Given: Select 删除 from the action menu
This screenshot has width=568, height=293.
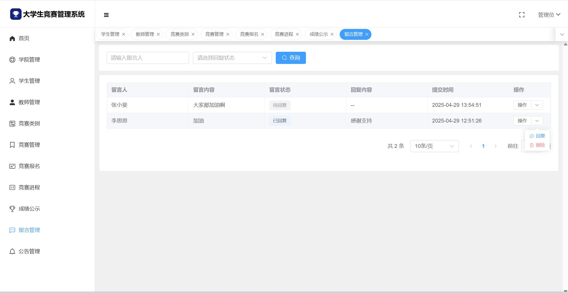Looking at the screenshot, I should tap(538, 145).
